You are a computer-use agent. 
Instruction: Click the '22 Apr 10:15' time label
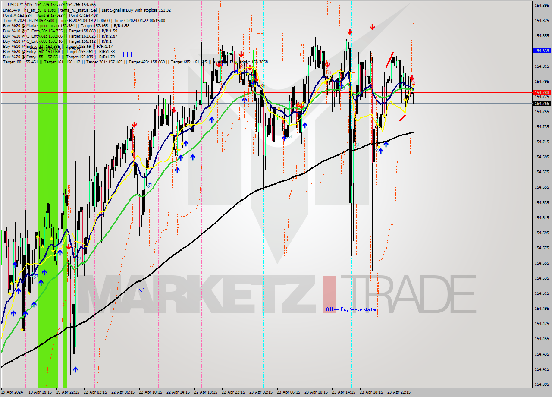click(x=151, y=392)
